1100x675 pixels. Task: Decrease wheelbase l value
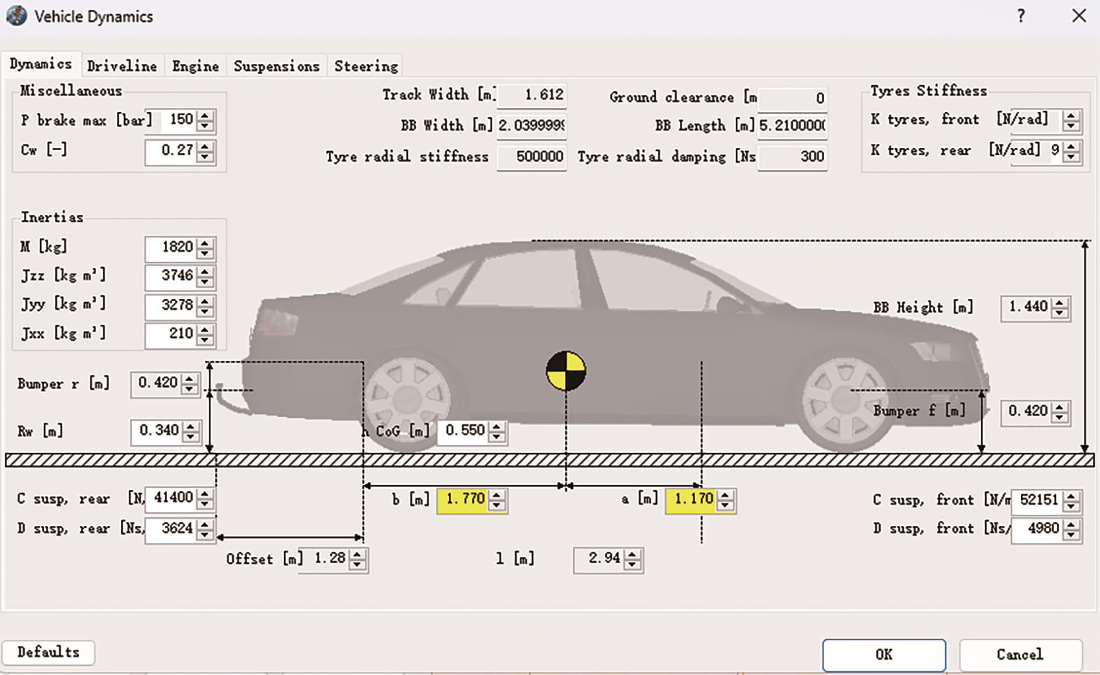(x=632, y=565)
